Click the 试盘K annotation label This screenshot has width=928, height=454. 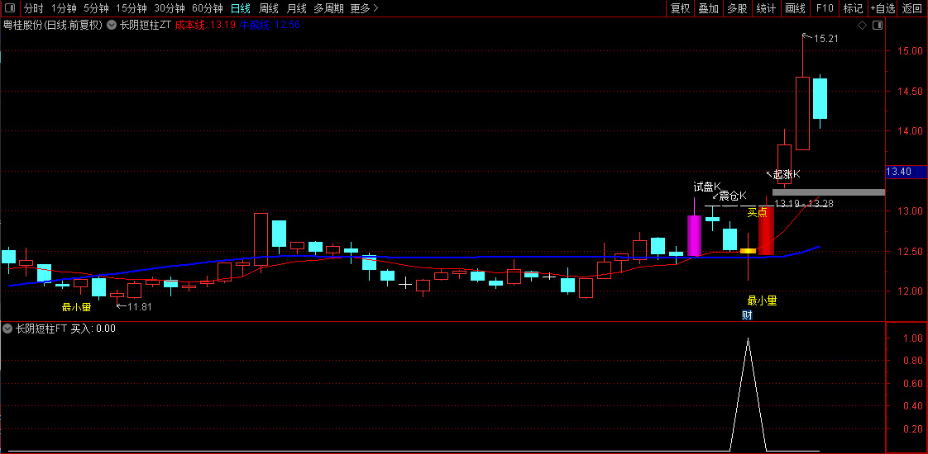pyautogui.click(x=707, y=187)
